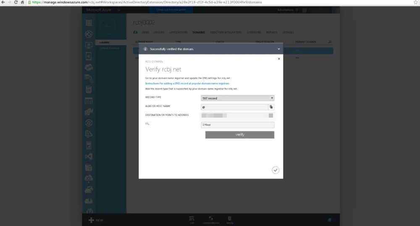420x226 pixels.
Task: Copy the alias or host name value
Action: pos(271,107)
